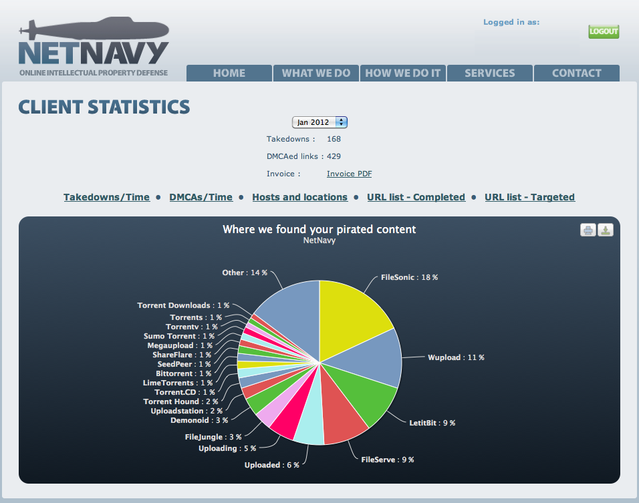Image resolution: width=639 pixels, height=503 pixels.
Task: Click the green LOGOUT button
Action: point(604,31)
